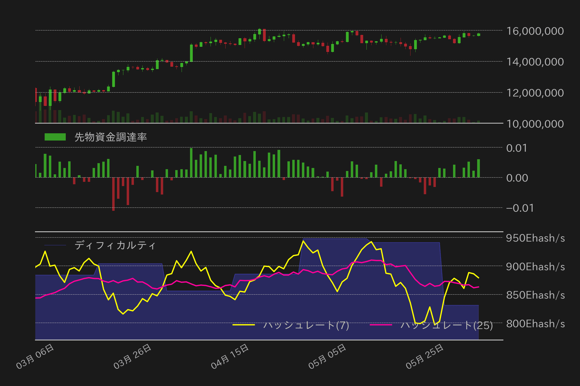Click the 16,000,000 price axis label

[535, 31]
